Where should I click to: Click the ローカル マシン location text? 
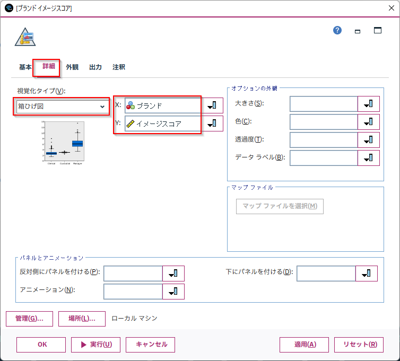point(134,319)
